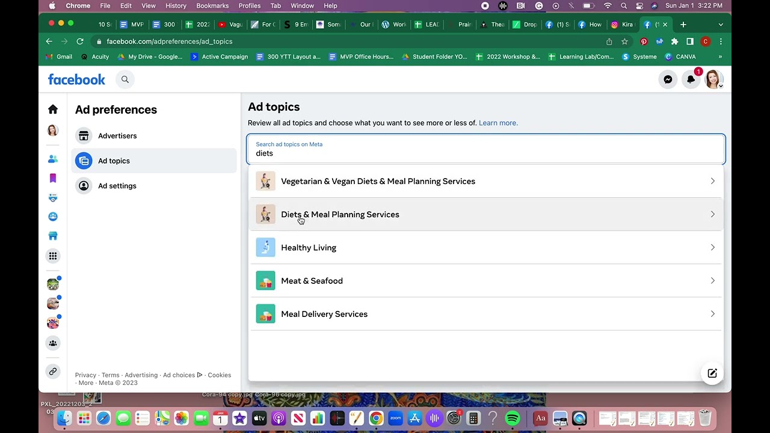Reload the page in Chrome
Viewport: 770px width, 433px height.
pyautogui.click(x=80, y=41)
